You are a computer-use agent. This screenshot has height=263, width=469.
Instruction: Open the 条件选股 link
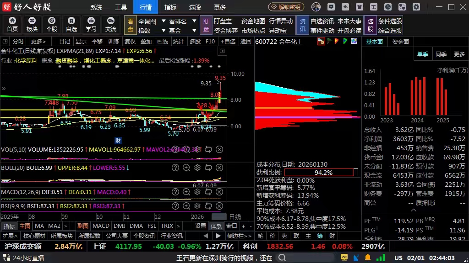[390, 21]
